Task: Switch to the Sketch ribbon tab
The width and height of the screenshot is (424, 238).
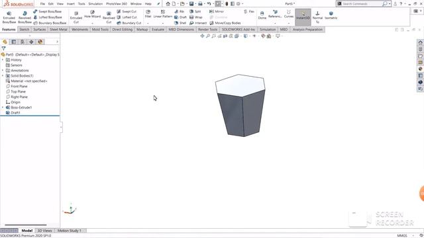Action: pyautogui.click(x=25, y=29)
